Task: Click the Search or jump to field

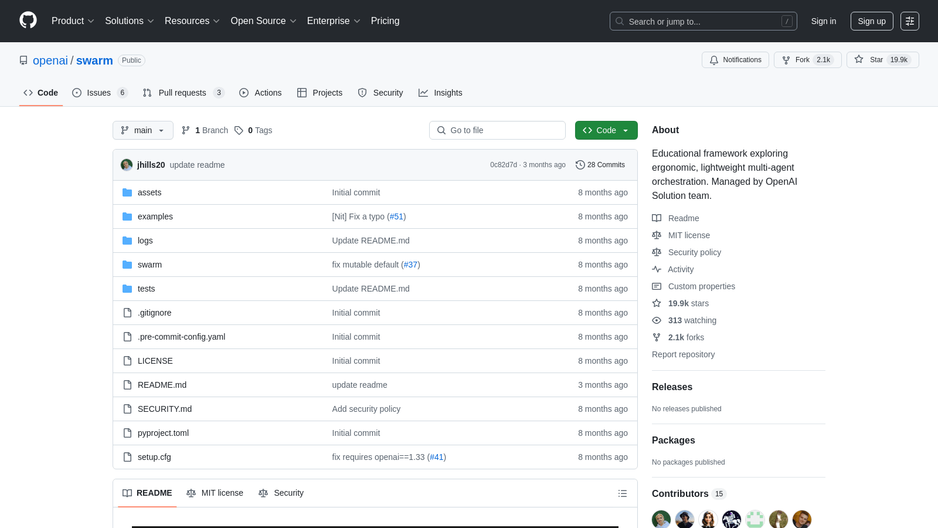Action: coord(704,21)
